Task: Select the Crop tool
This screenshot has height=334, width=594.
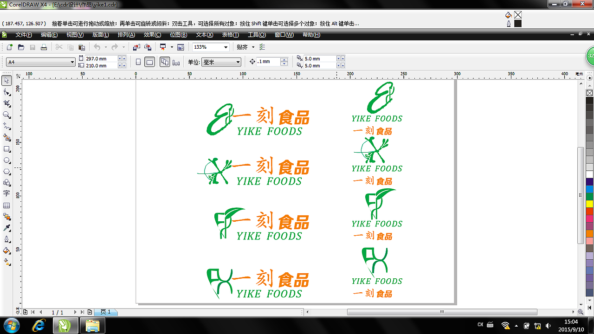Action: tap(6, 103)
